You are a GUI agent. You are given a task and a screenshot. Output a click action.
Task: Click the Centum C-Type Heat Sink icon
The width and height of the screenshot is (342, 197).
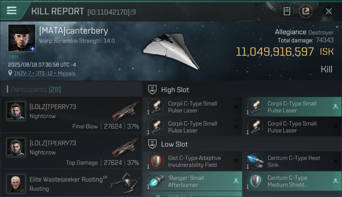pyautogui.click(x=255, y=161)
